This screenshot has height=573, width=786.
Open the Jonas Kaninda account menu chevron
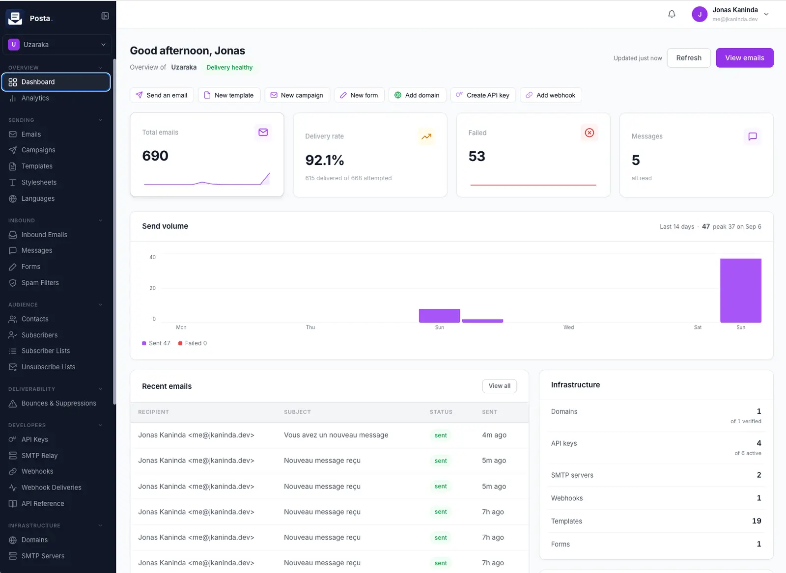point(766,14)
